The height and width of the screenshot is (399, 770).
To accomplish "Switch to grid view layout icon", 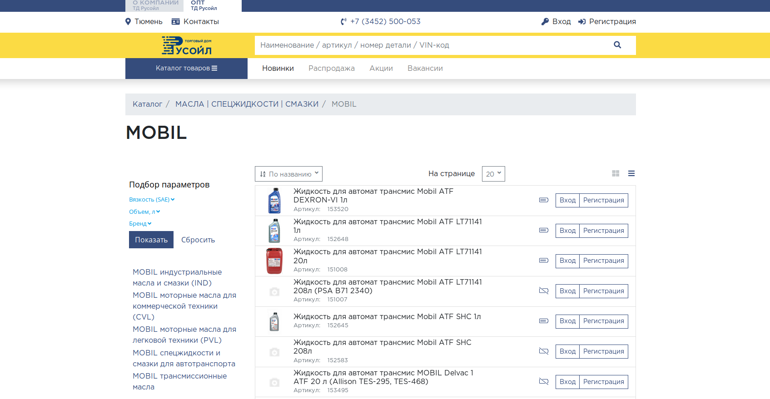I will pyautogui.click(x=616, y=173).
